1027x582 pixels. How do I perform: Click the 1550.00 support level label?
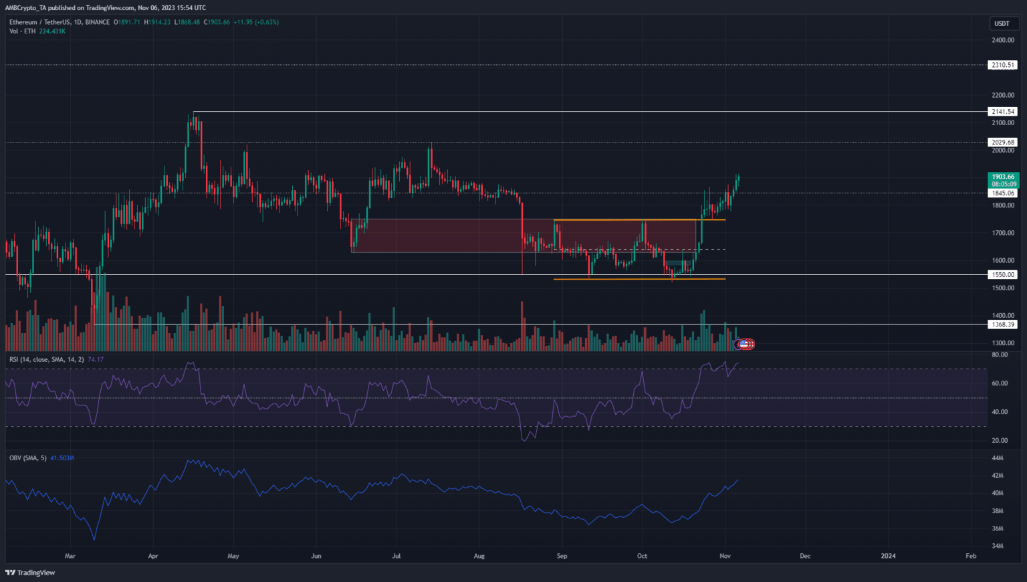pos(1002,275)
